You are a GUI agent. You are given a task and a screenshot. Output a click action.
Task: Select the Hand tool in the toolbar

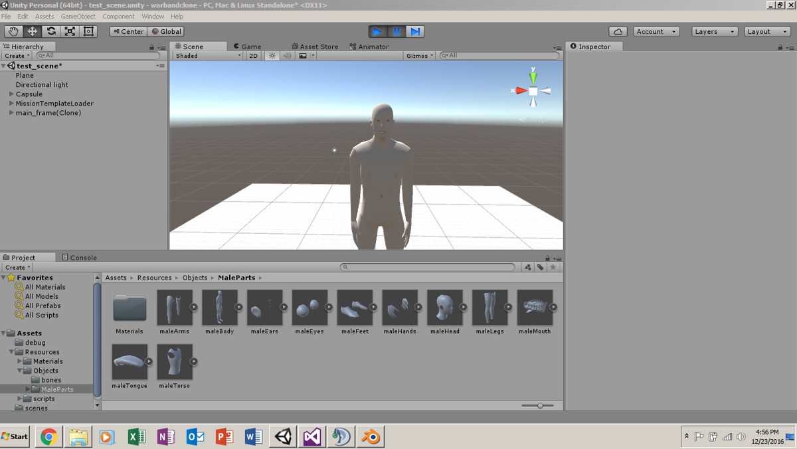13,31
